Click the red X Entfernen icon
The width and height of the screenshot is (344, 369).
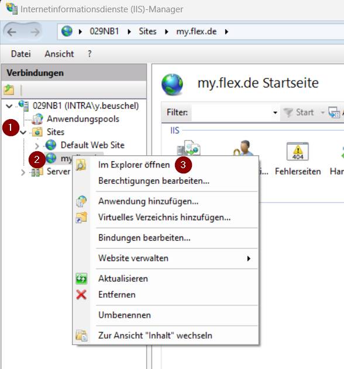tap(81, 295)
